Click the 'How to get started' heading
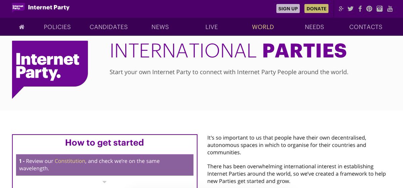Image resolution: width=403 pixels, height=188 pixels. [x=104, y=143]
